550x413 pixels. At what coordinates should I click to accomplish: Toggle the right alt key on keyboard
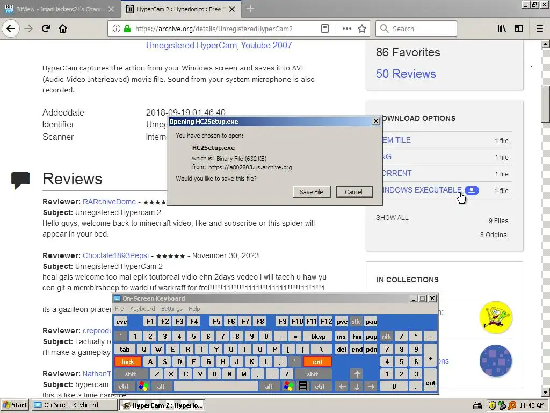point(269,386)
